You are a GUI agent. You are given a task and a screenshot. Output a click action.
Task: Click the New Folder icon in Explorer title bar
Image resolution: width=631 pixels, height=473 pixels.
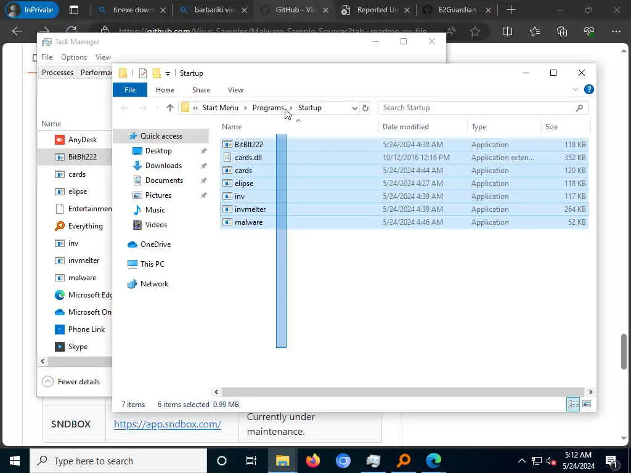pos(157,73)
